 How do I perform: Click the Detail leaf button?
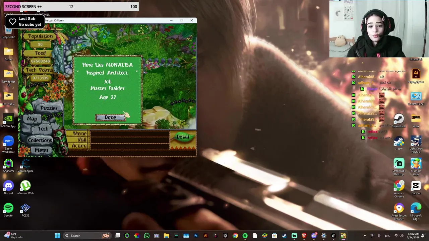click(183, 137)
